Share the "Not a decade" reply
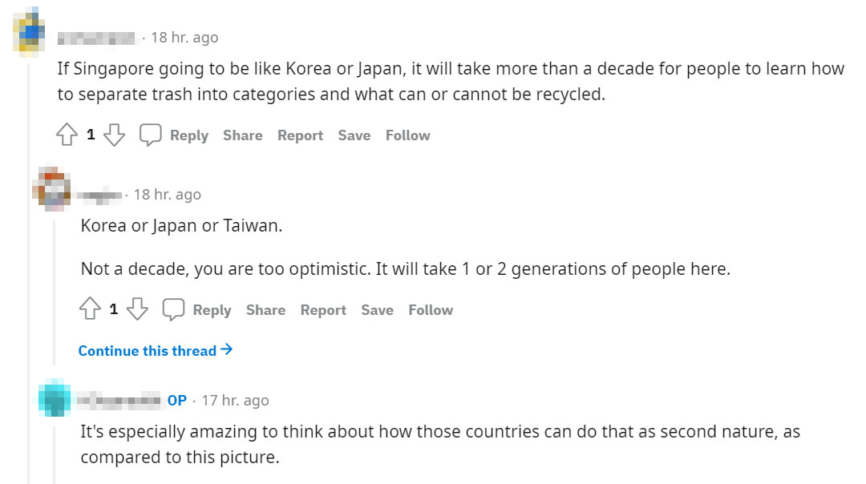 point(265,310)
